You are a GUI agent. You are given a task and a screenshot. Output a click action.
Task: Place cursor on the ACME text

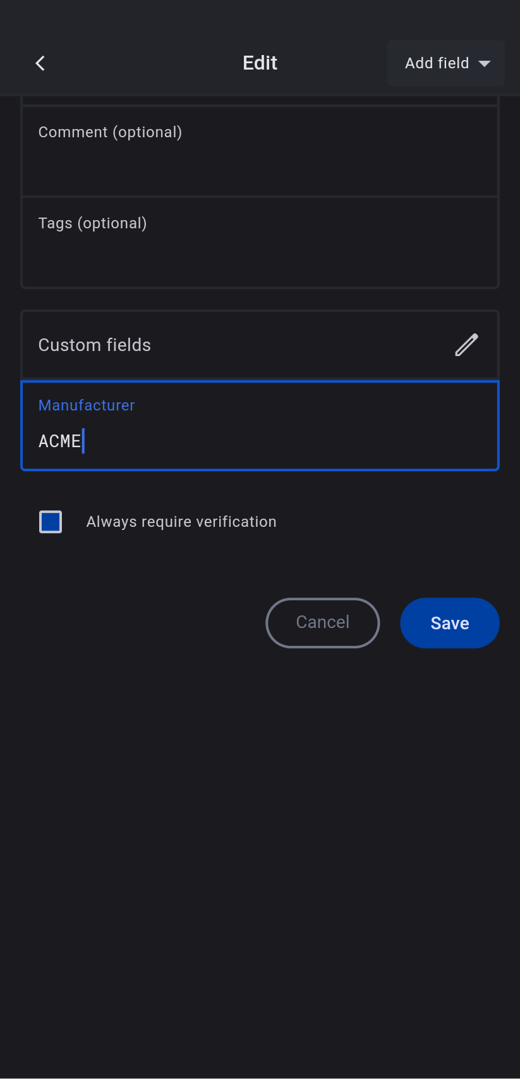pos(59,441)
